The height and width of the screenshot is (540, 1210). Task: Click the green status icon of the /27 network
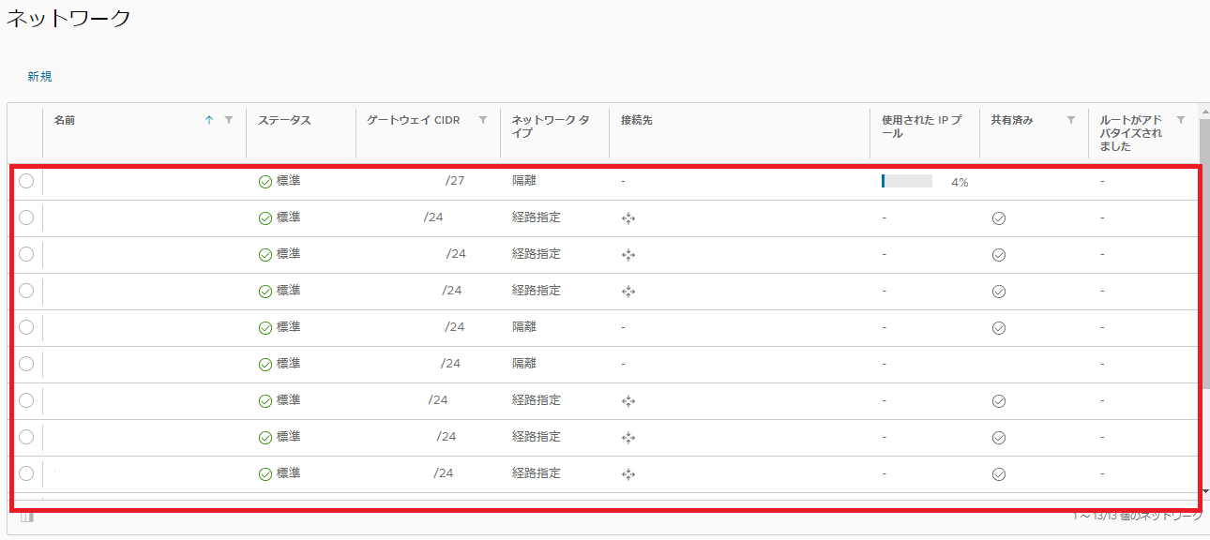(265, 182)
